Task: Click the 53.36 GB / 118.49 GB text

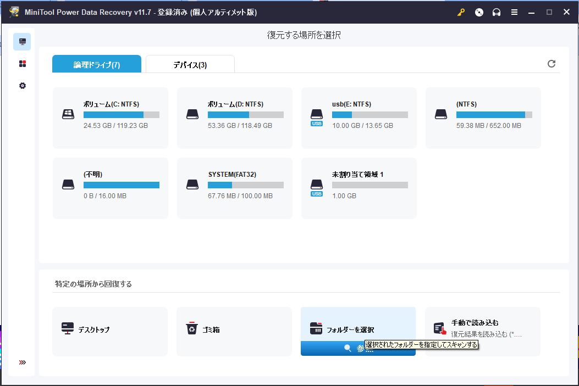Action: click(x=240, y=126)
